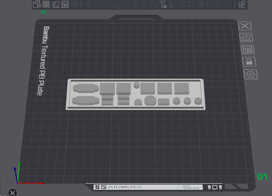The image size is (272, 196).
Task: Select the Scale gizmo tool
Action: click(107, 5)
